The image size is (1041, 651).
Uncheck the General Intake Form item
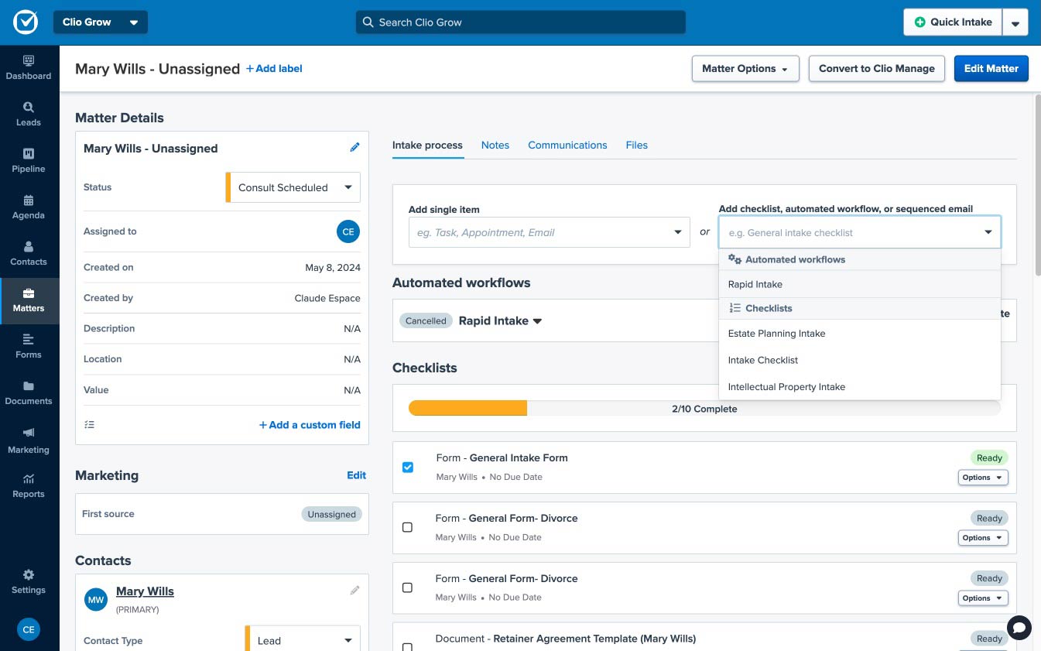408,467
